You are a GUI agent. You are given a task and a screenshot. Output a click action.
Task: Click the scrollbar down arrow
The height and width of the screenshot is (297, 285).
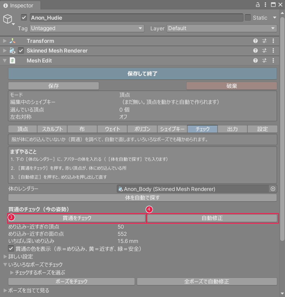point(282,293)
